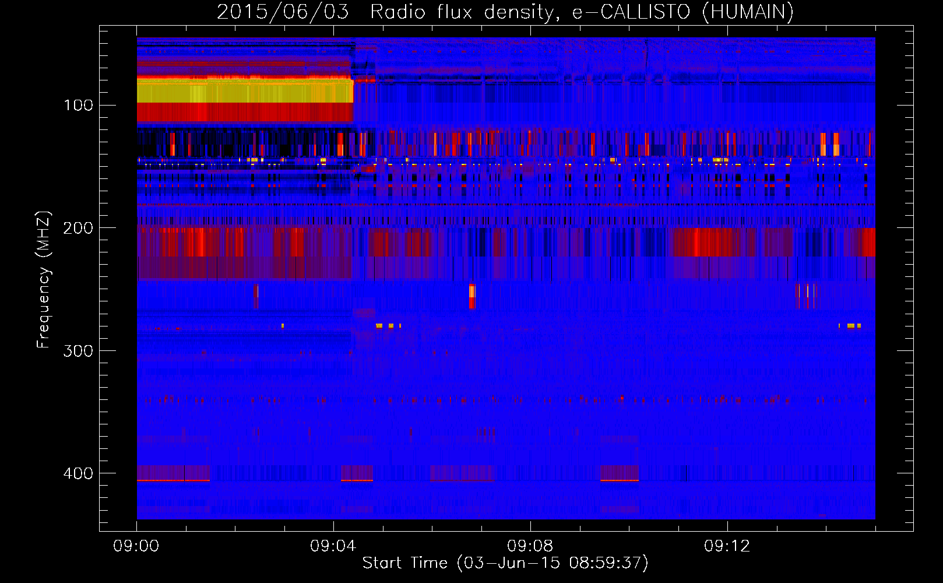The image size is (943, 583).
Task: Click the 400 frequency tick label
Action: (78, 473)
